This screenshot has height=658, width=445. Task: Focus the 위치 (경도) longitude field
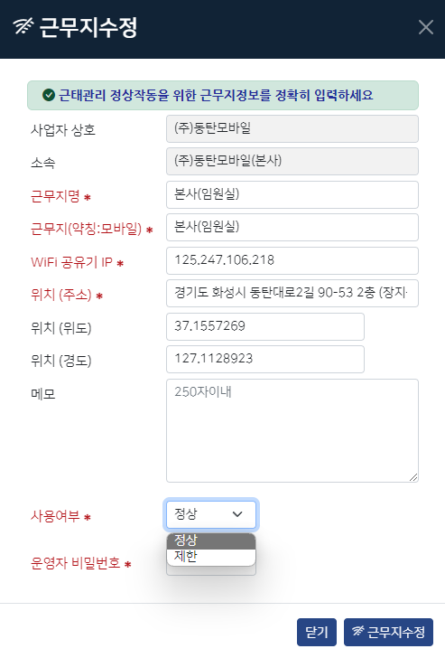[265, 359]
